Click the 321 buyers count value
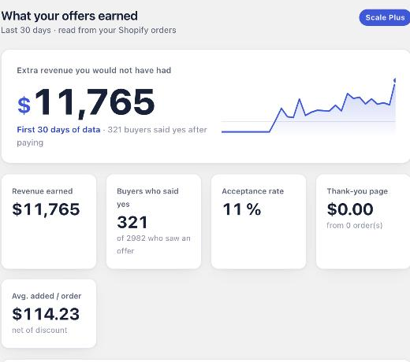410x362 pixels. (x=132, y=223)
